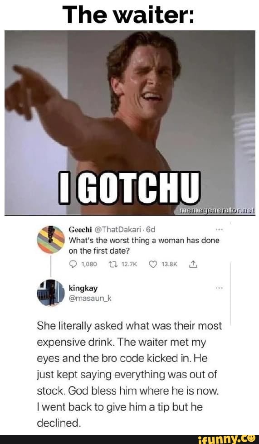
Task: Click the I GOTCHU meme image
Action: click(x=130, y=123)
